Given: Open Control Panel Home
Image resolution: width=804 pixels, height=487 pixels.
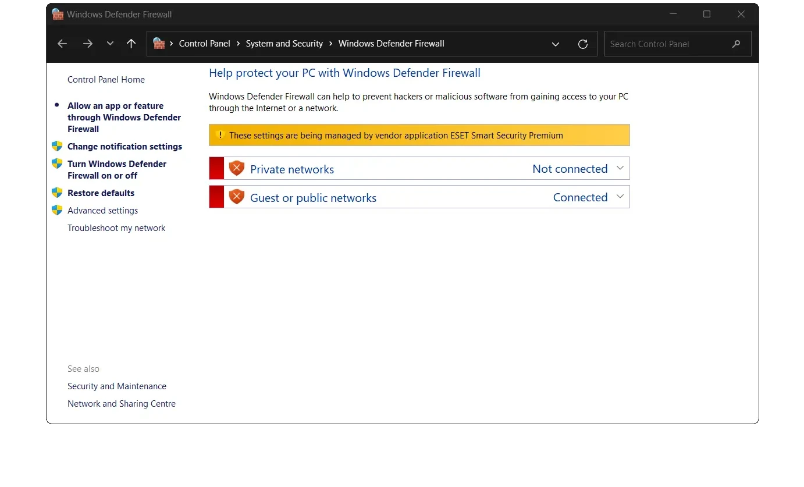Looking at the screenshot, I should tap(106, 80).
